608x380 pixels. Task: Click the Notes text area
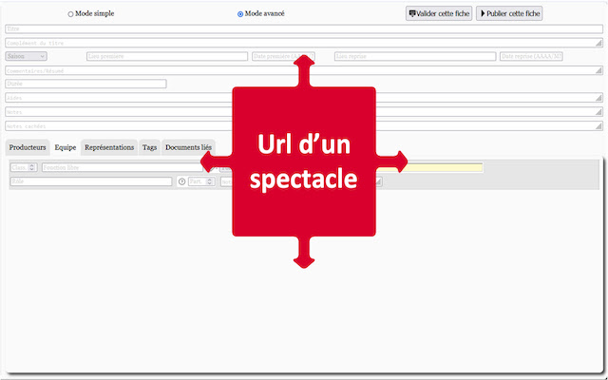point(304,112)
